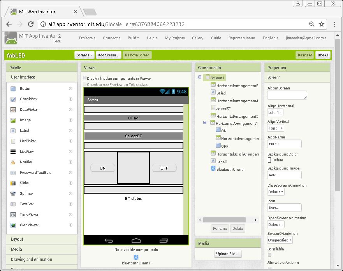Image resolution: width=343 pixels, height=271 pixels.
Task: Collapse the Screen1 tree node
Action: pyautogui.click(x=200, y=77)
